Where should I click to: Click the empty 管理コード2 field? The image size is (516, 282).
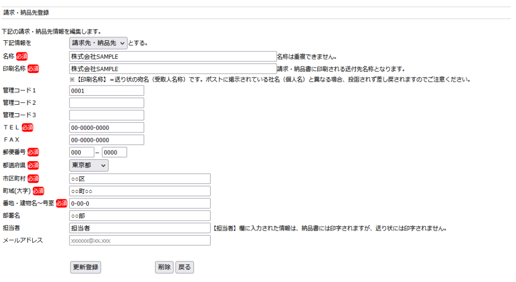coord(107,103)
